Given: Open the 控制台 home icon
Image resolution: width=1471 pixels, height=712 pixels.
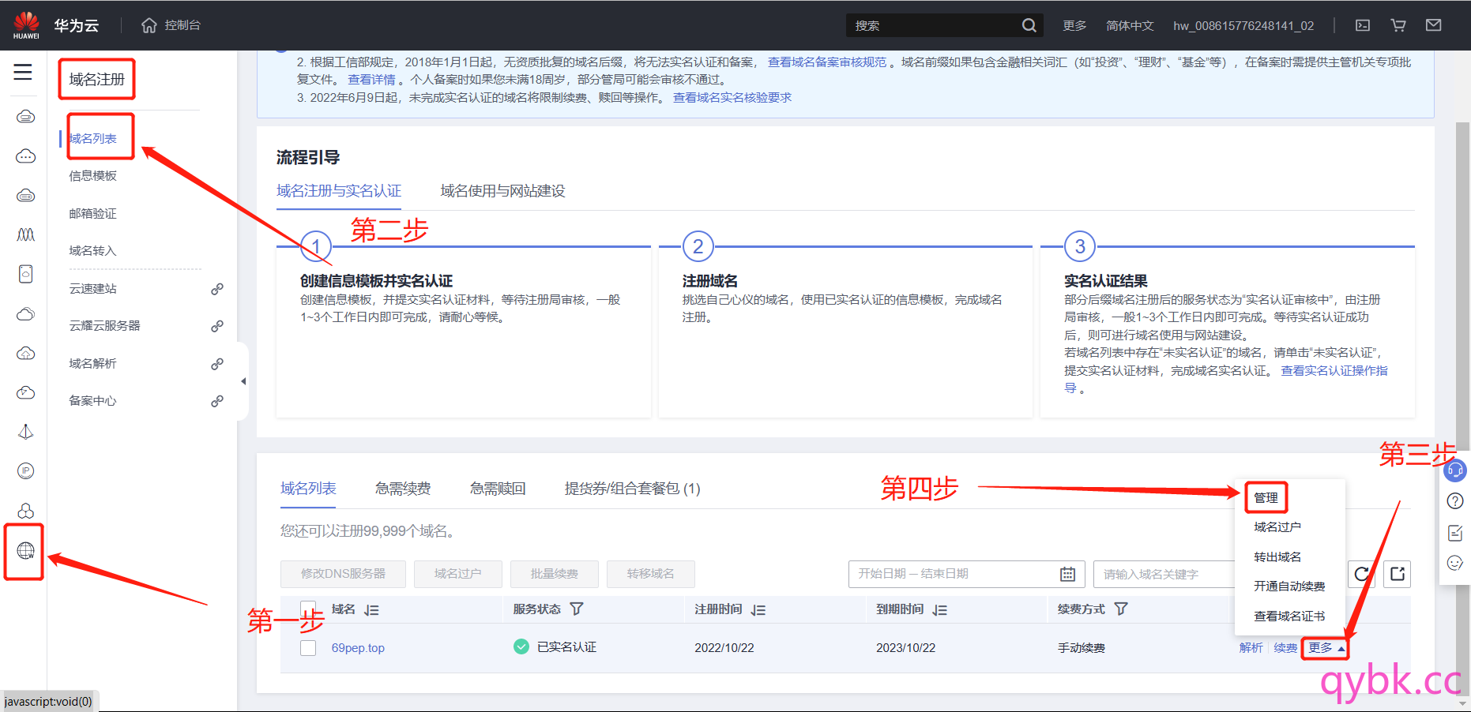Looking at the screenshot, I should [x=149, y=25].
